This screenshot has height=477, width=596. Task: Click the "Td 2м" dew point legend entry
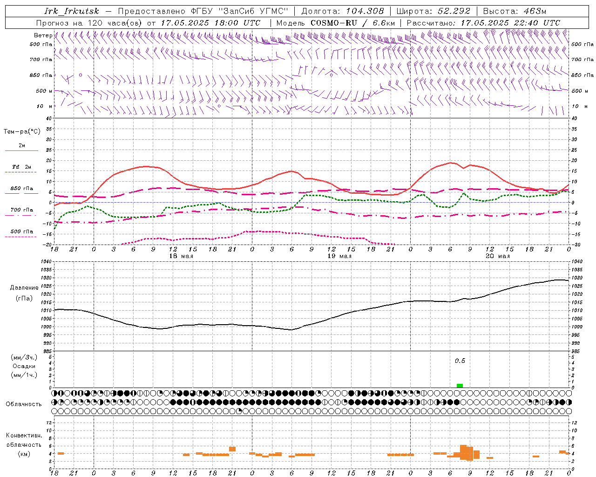[22, 167]
